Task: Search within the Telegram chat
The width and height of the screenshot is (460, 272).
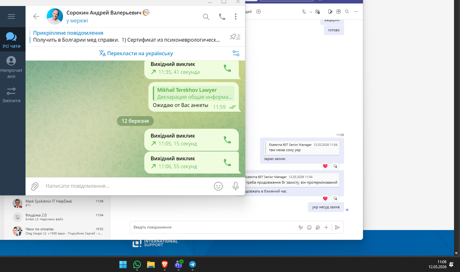Action: click(206, 17)
